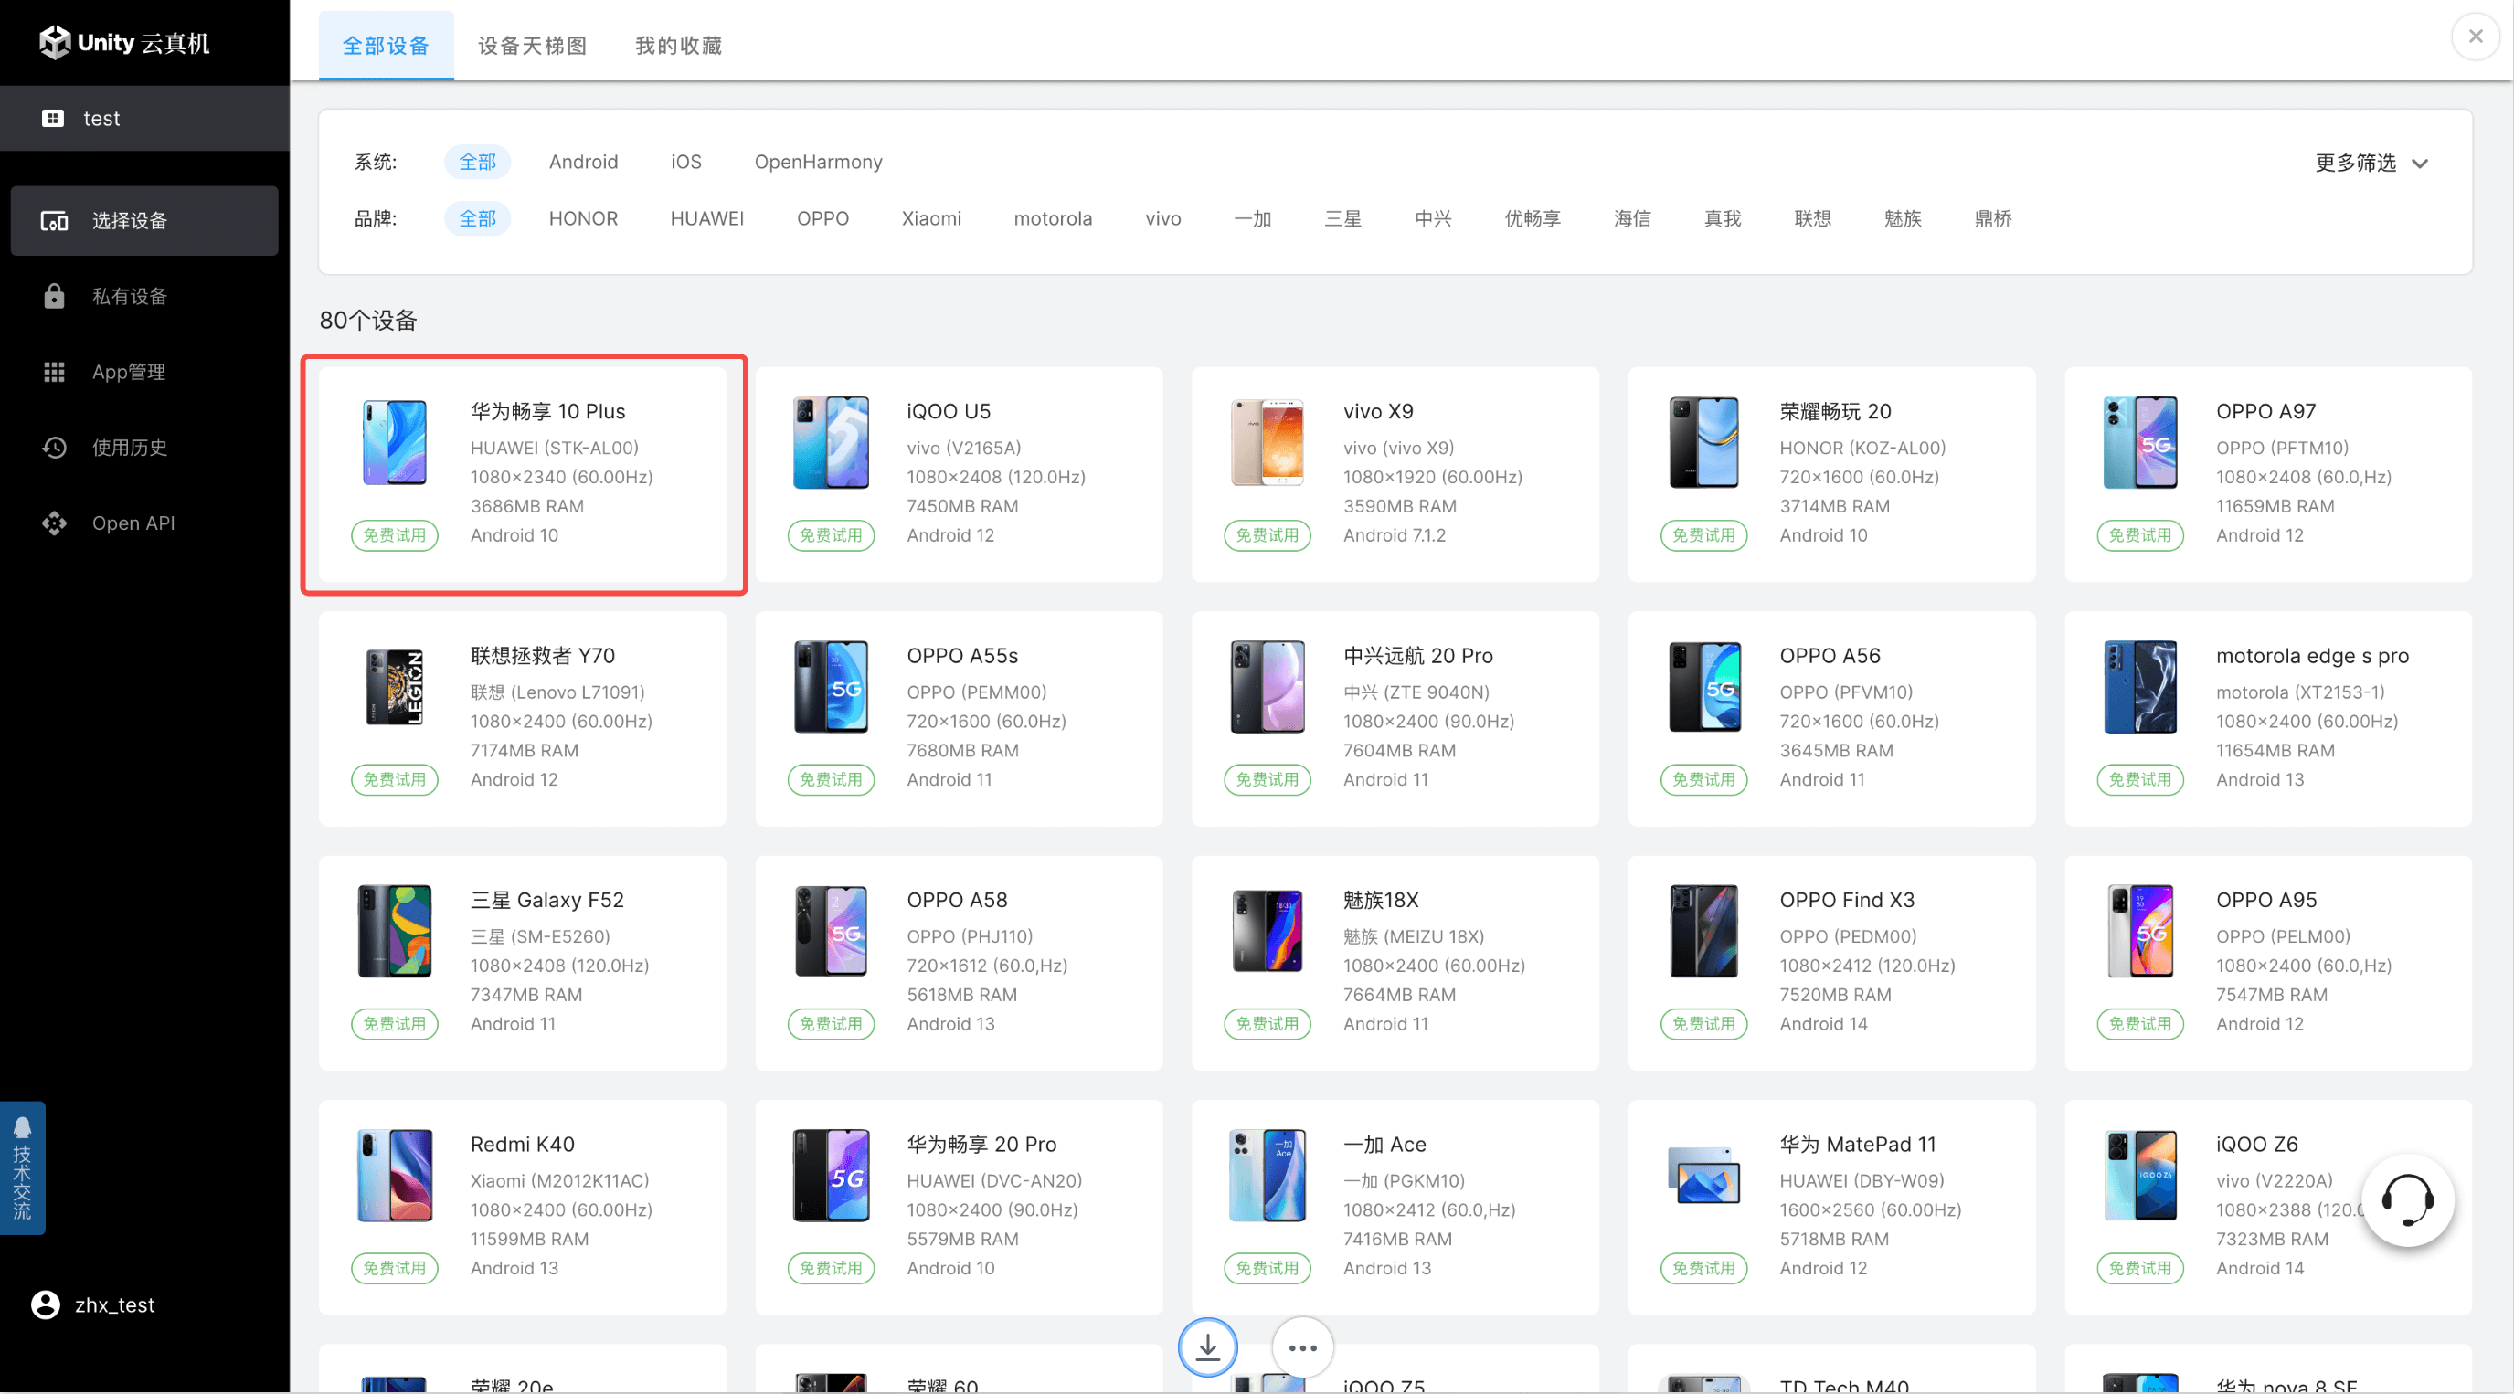Filter system by Android
2514x1394 pixels.
click(x=583, y=162)
